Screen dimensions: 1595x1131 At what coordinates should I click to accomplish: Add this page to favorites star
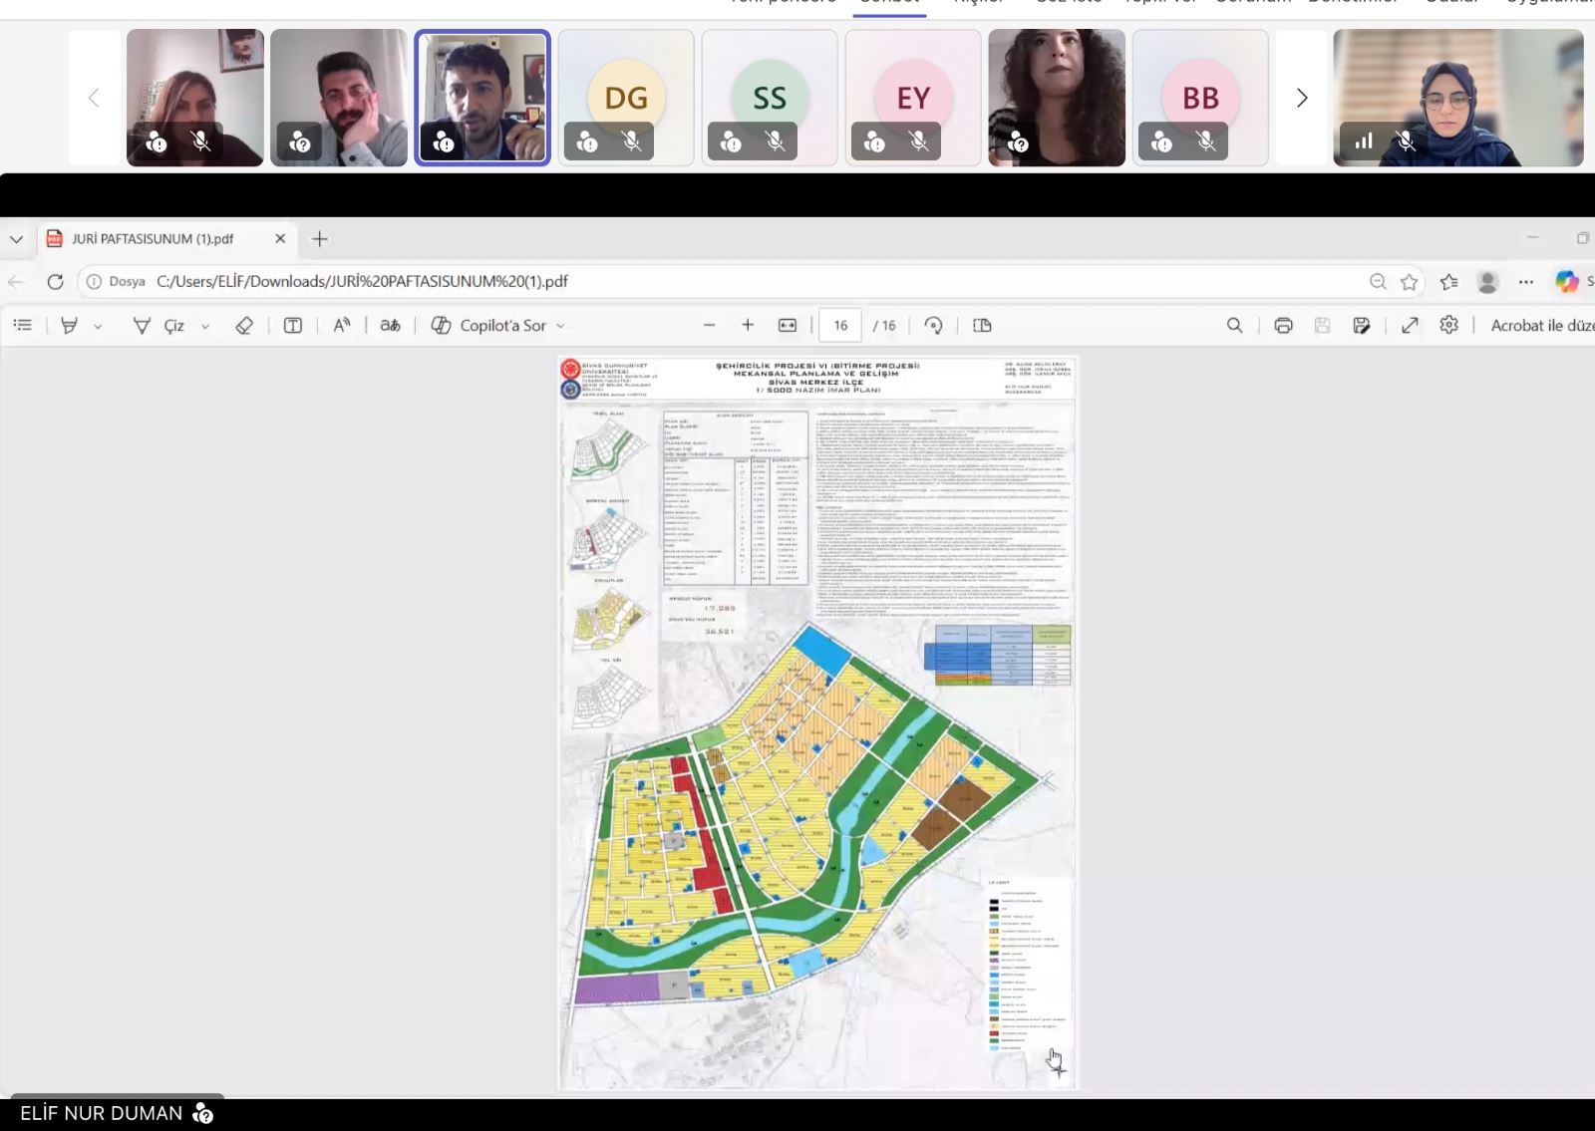[1409, 282]
